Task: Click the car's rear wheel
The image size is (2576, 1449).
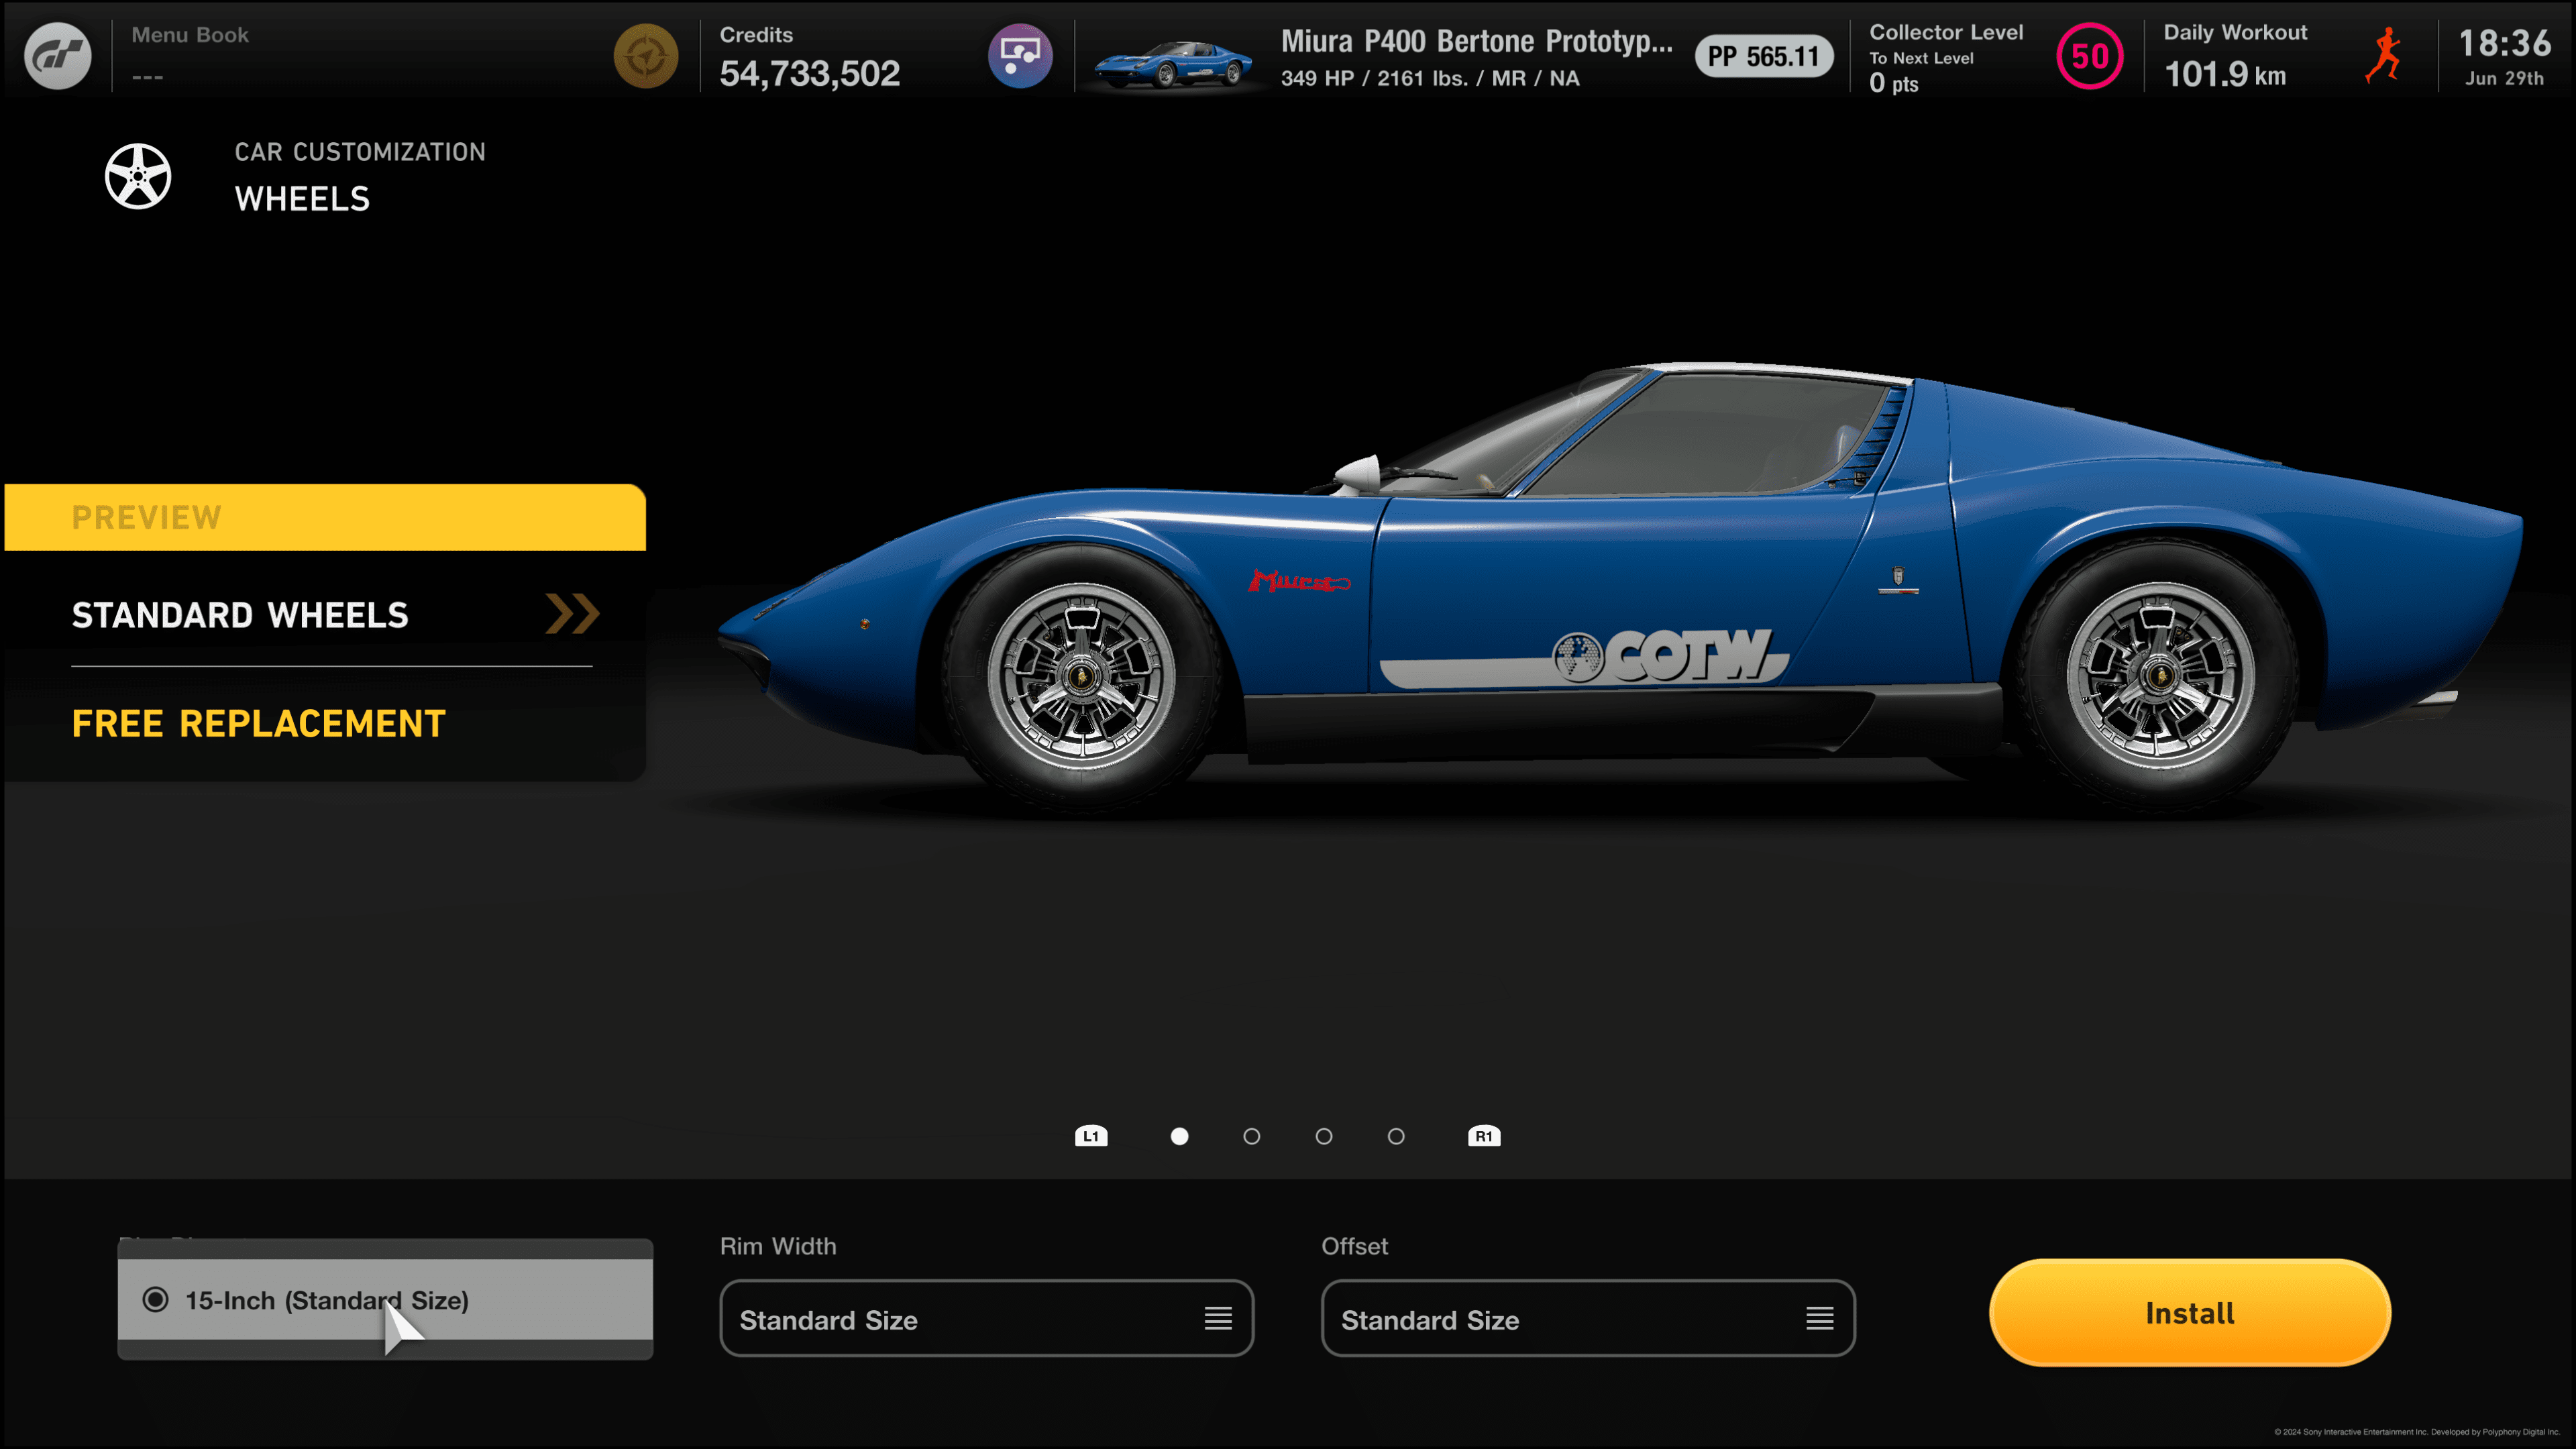Action: pyautogui.click(x=2159, y=676)
